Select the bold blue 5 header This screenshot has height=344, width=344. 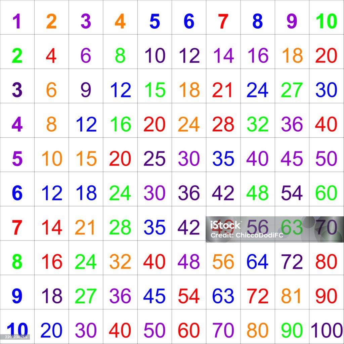(155, 21)
